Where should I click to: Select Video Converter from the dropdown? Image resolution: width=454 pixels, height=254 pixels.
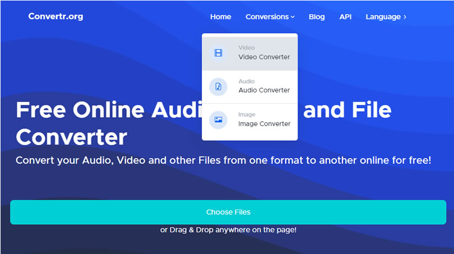264,57
